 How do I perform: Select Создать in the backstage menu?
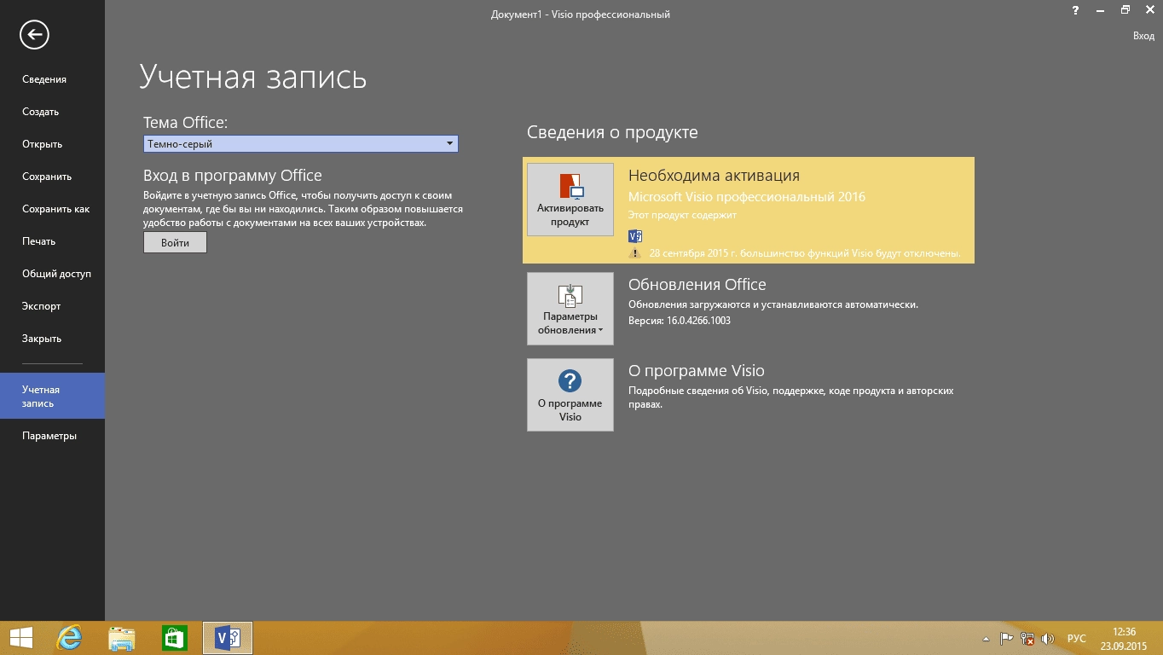(40, 112)
